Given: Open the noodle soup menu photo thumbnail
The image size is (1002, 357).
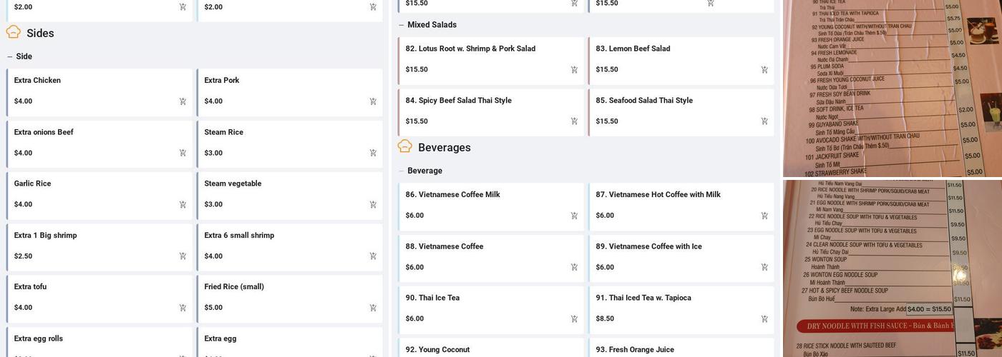Looking at the screenshot, I should pos(892,268).
